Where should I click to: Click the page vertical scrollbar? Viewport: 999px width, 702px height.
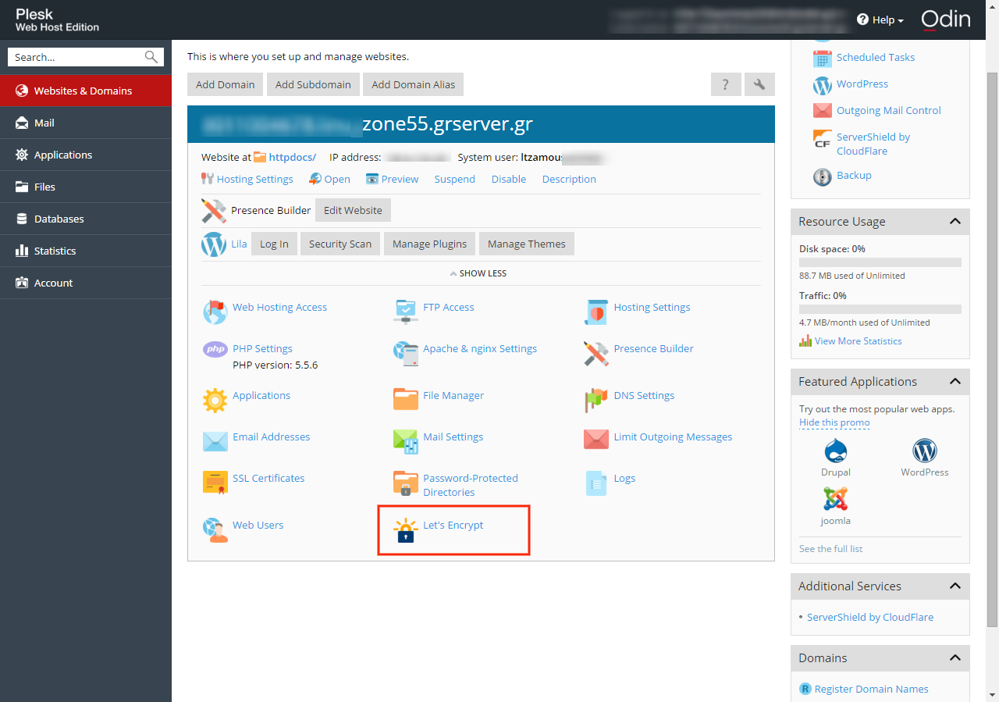[993, 349]
